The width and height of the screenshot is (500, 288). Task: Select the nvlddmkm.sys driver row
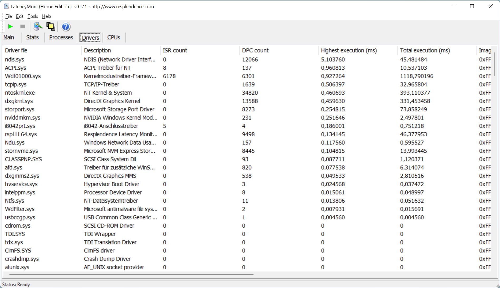247,118
